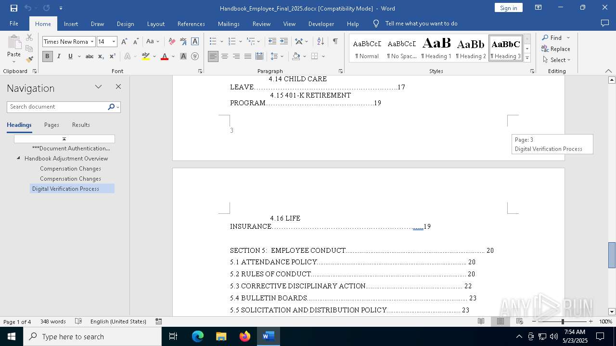Apply the No Spacing style

(x=402, y=48)
